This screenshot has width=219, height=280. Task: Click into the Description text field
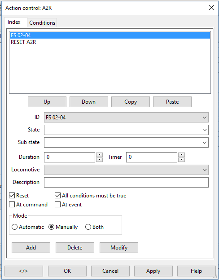[126, 182]
